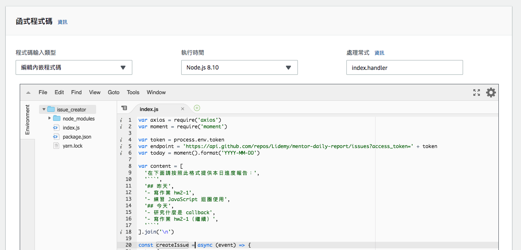Click the info marker on line 5

pyautogui.click(x=121, y=146)
